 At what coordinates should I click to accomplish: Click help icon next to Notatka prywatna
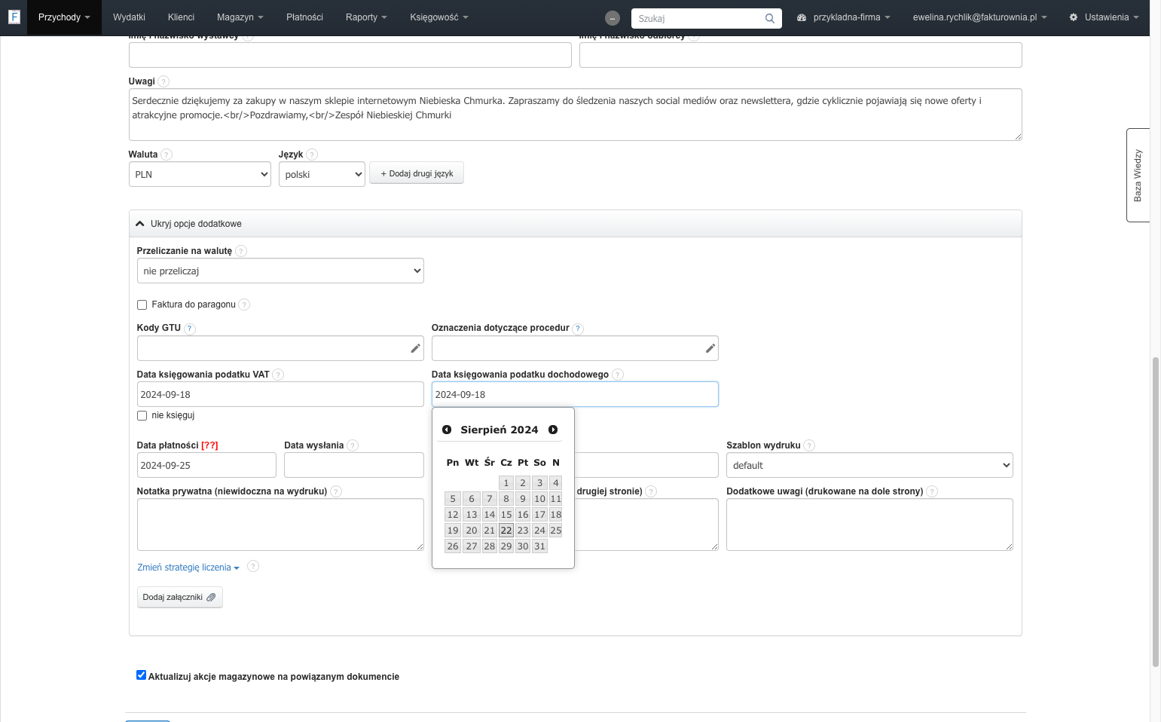[336, 491]
